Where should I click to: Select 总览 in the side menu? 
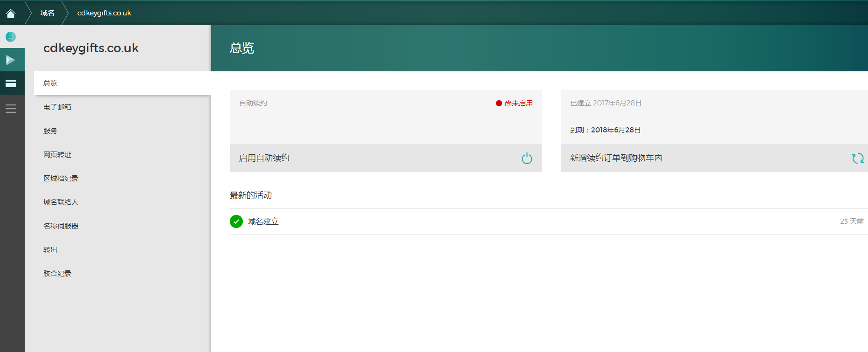(123, 83)
